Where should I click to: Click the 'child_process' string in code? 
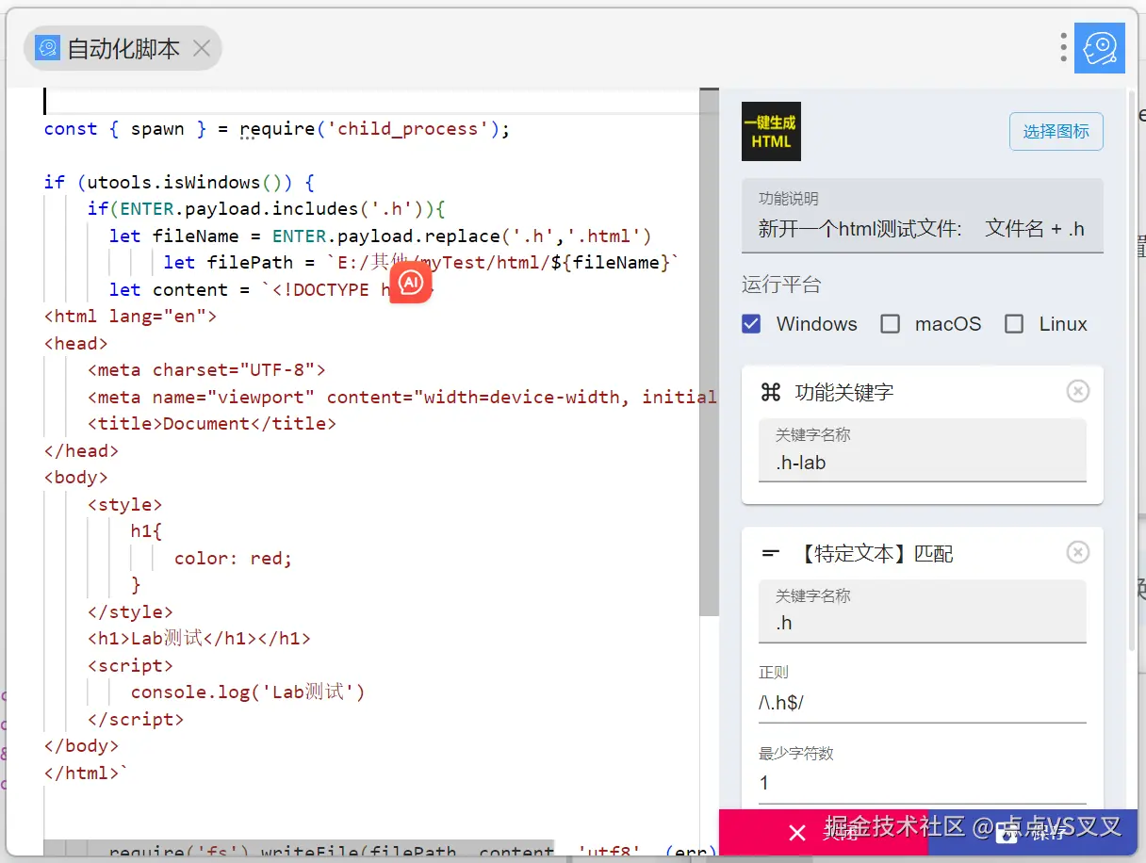point(408,129)
